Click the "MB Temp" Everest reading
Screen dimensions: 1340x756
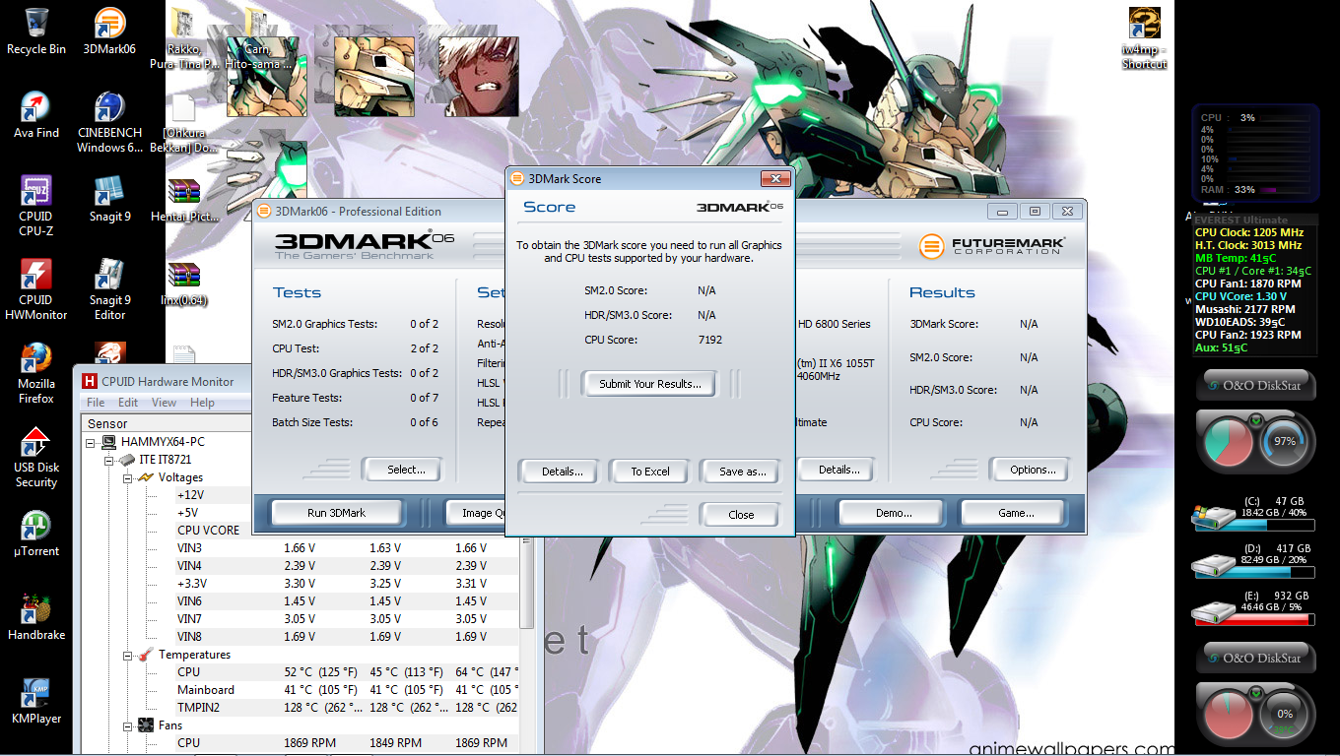1236,258
